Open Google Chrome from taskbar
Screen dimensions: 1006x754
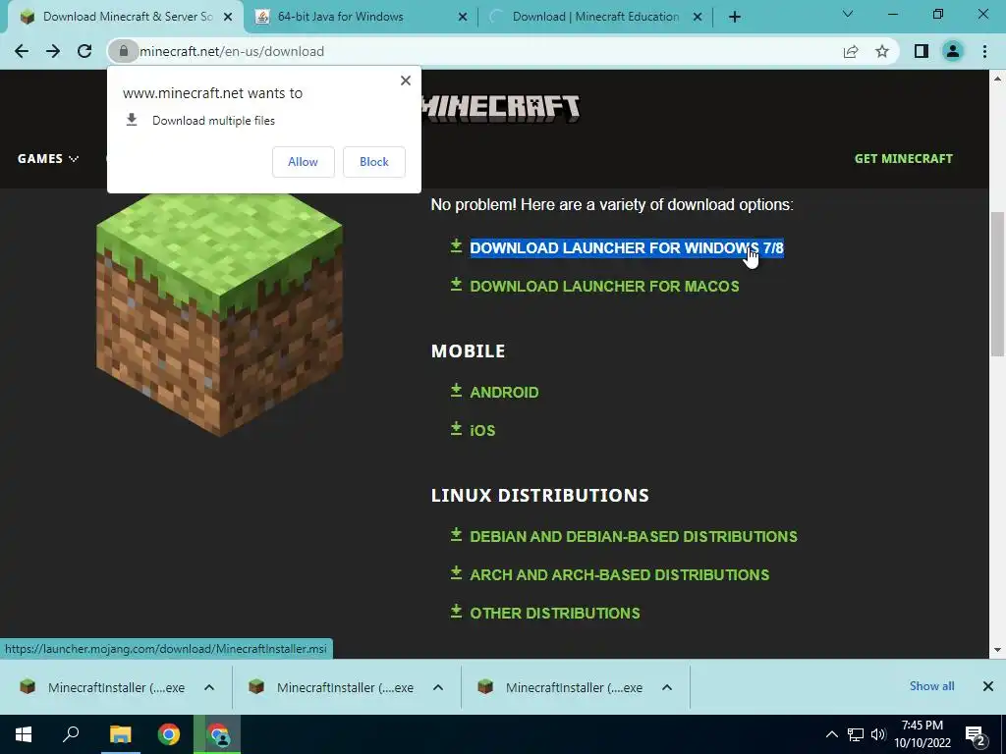point(169,734)
